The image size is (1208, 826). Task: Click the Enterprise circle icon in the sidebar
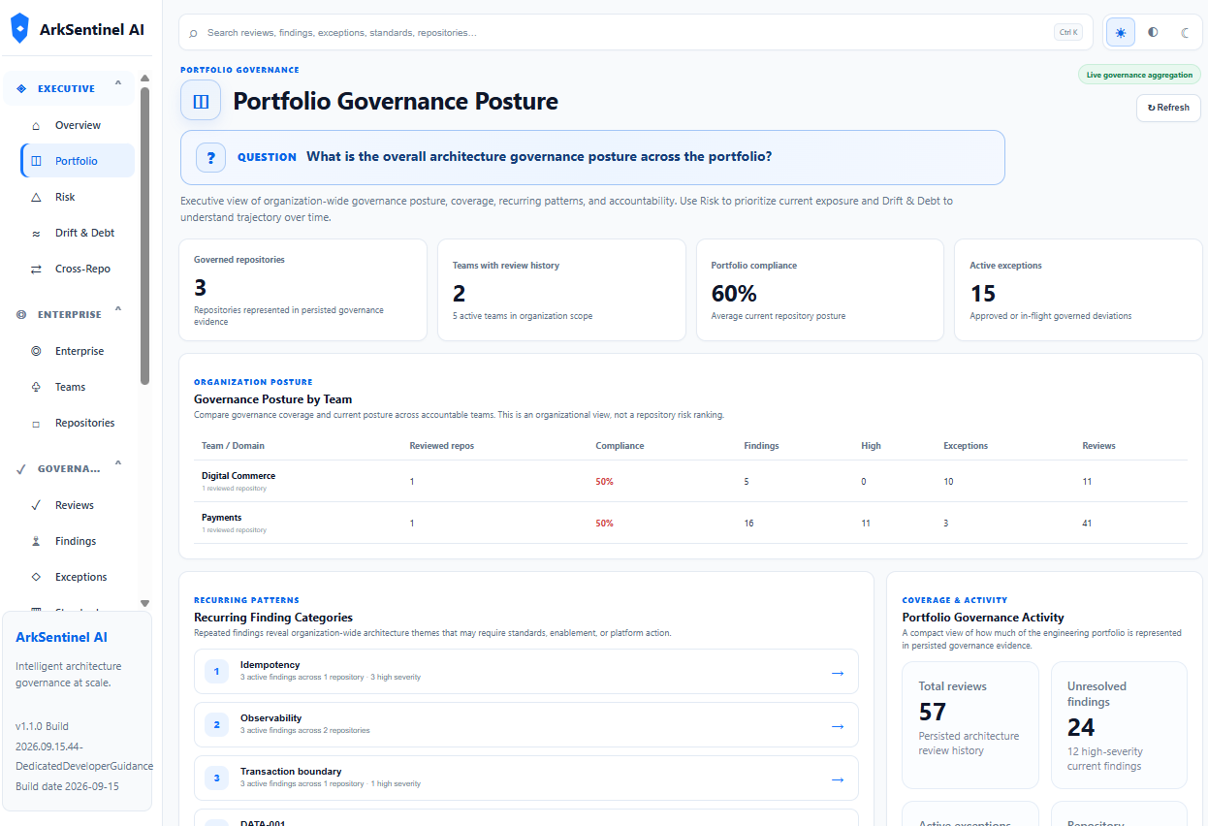pyautogui.click(x=36, y=352)
